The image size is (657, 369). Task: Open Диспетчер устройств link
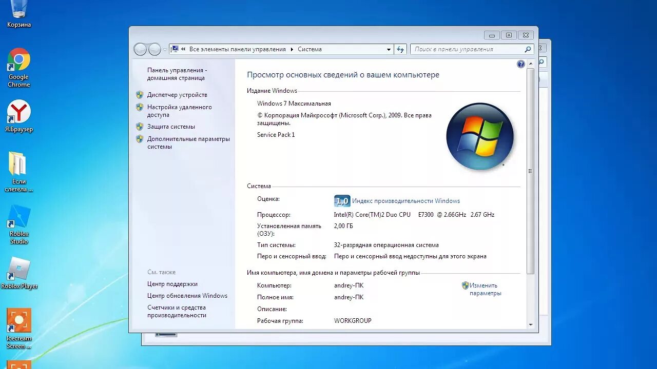(x=177, y=95)
